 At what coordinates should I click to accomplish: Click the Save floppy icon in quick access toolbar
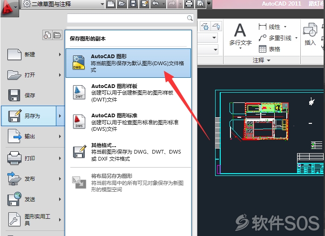coord(133,4)
